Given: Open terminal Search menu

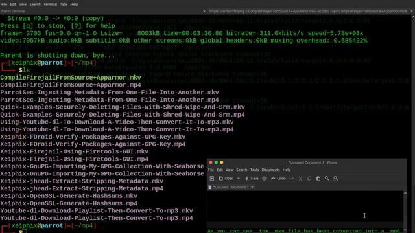Looking at the screenshot, I should coord(35,5).
